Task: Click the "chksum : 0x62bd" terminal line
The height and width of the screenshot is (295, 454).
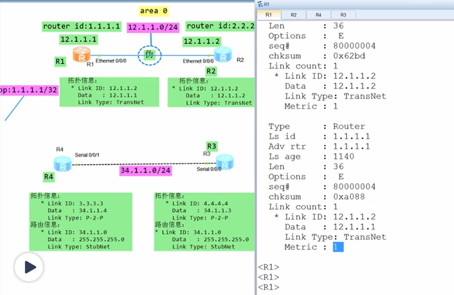Action: 317,56
